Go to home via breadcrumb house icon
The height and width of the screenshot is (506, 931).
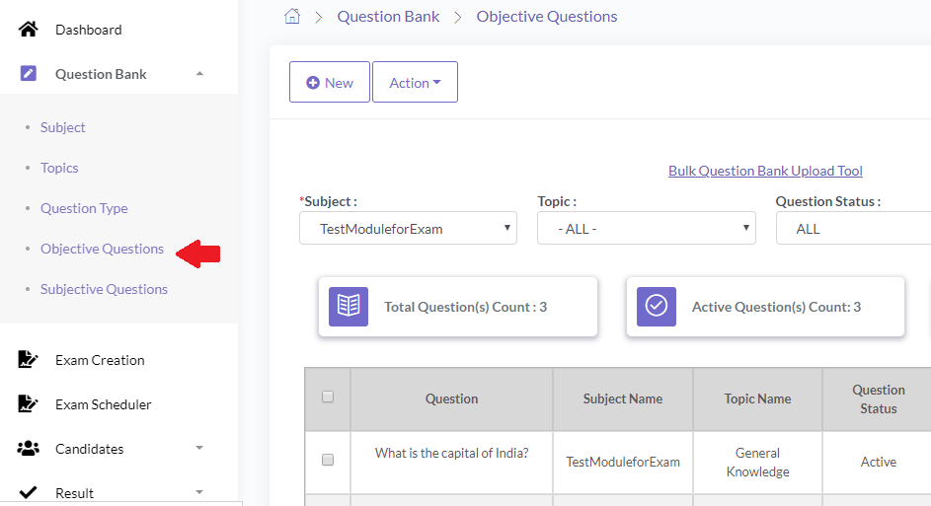pyautogui.click(x=292, y=16)
